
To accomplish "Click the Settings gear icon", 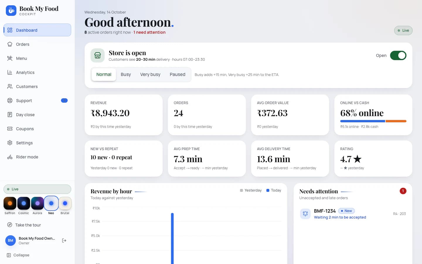I will (x=10, y=143).
